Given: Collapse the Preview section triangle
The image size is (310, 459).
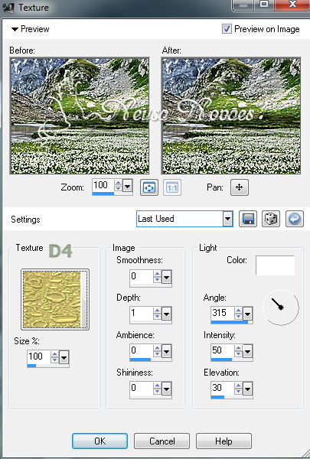Looking at the screenshot, I should (x=15, y=29).
